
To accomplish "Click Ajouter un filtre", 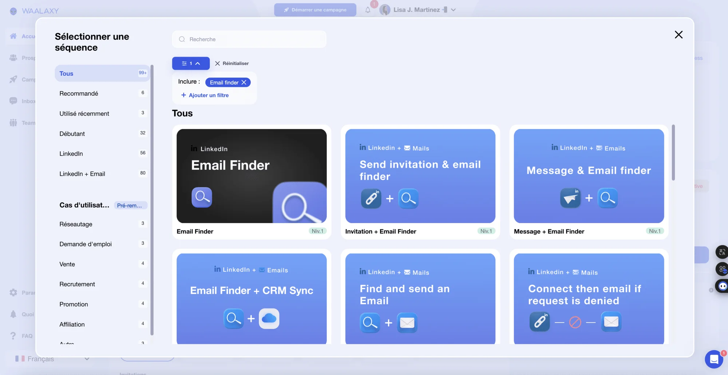I will pyautogui.click(x=205, y=95).
